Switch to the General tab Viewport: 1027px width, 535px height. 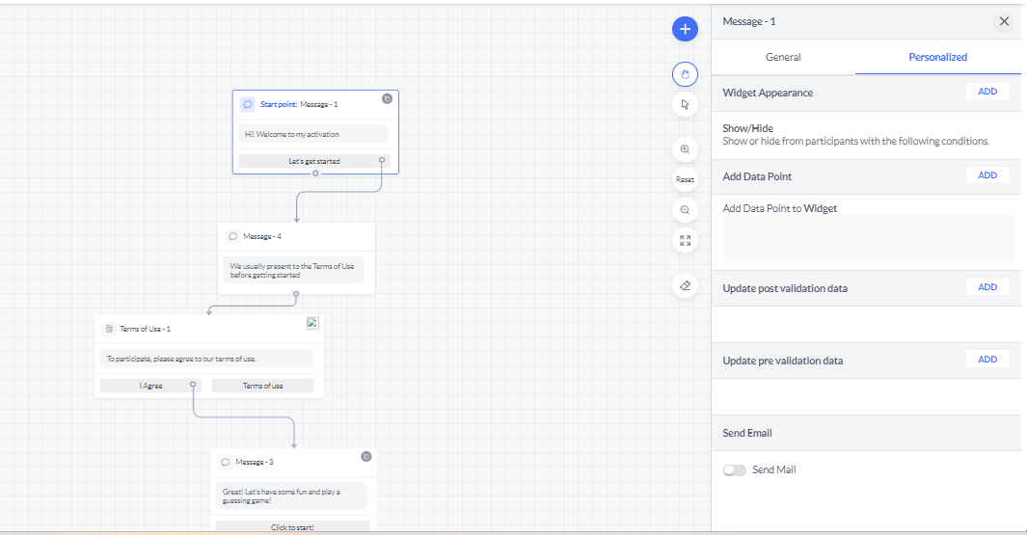pyautogui.click(x=783, y=58)
